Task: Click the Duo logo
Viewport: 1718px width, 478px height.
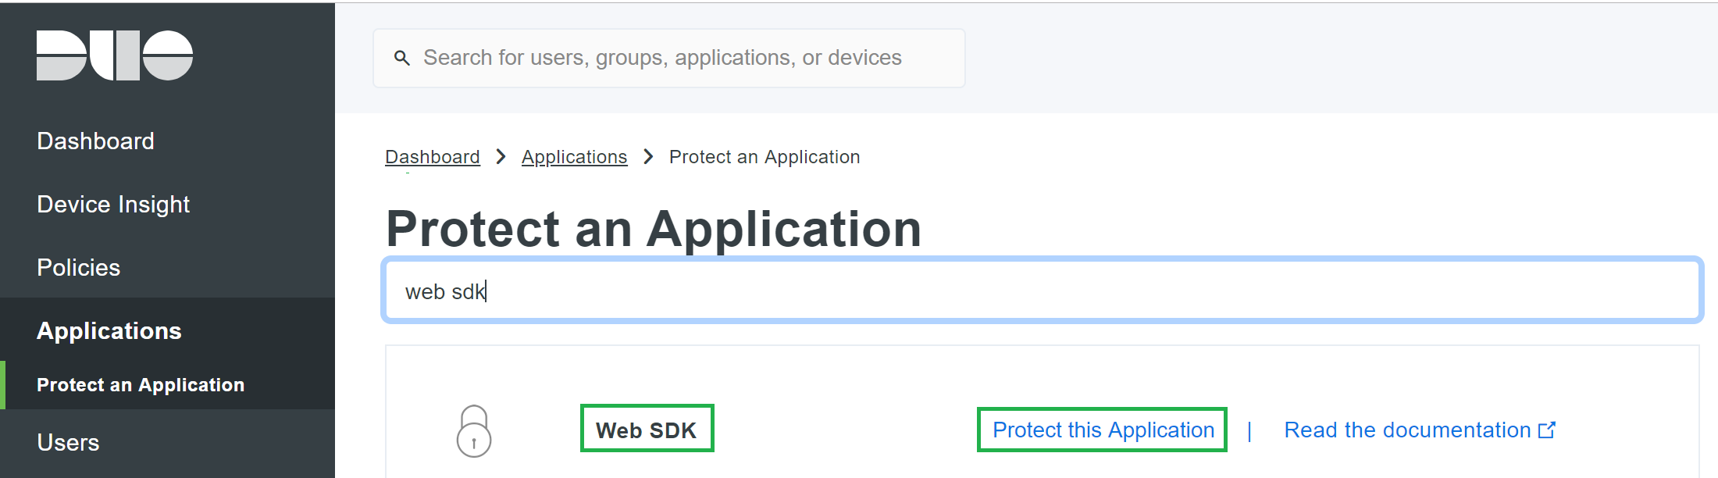Action: [115, 55]
